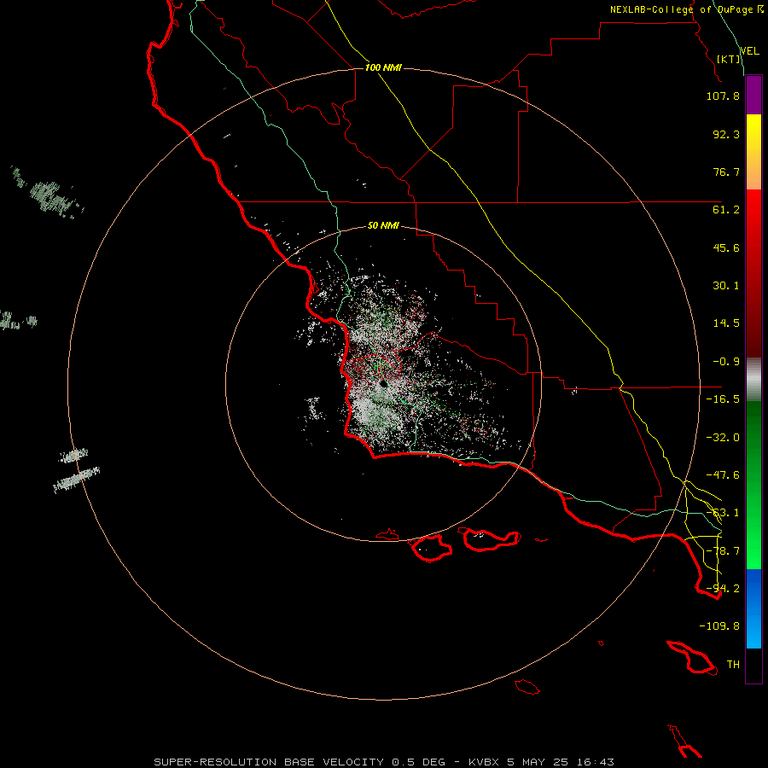Click the -109.8 scale value
This screenshot has height=768, width=768.
coord(719,626)
